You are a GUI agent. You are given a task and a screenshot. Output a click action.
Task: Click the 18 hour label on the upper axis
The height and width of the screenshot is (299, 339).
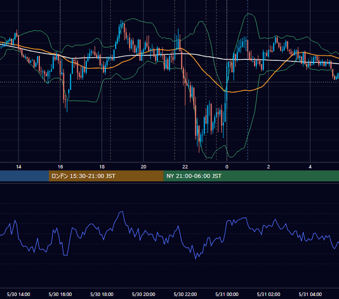[x=102, y=167]
